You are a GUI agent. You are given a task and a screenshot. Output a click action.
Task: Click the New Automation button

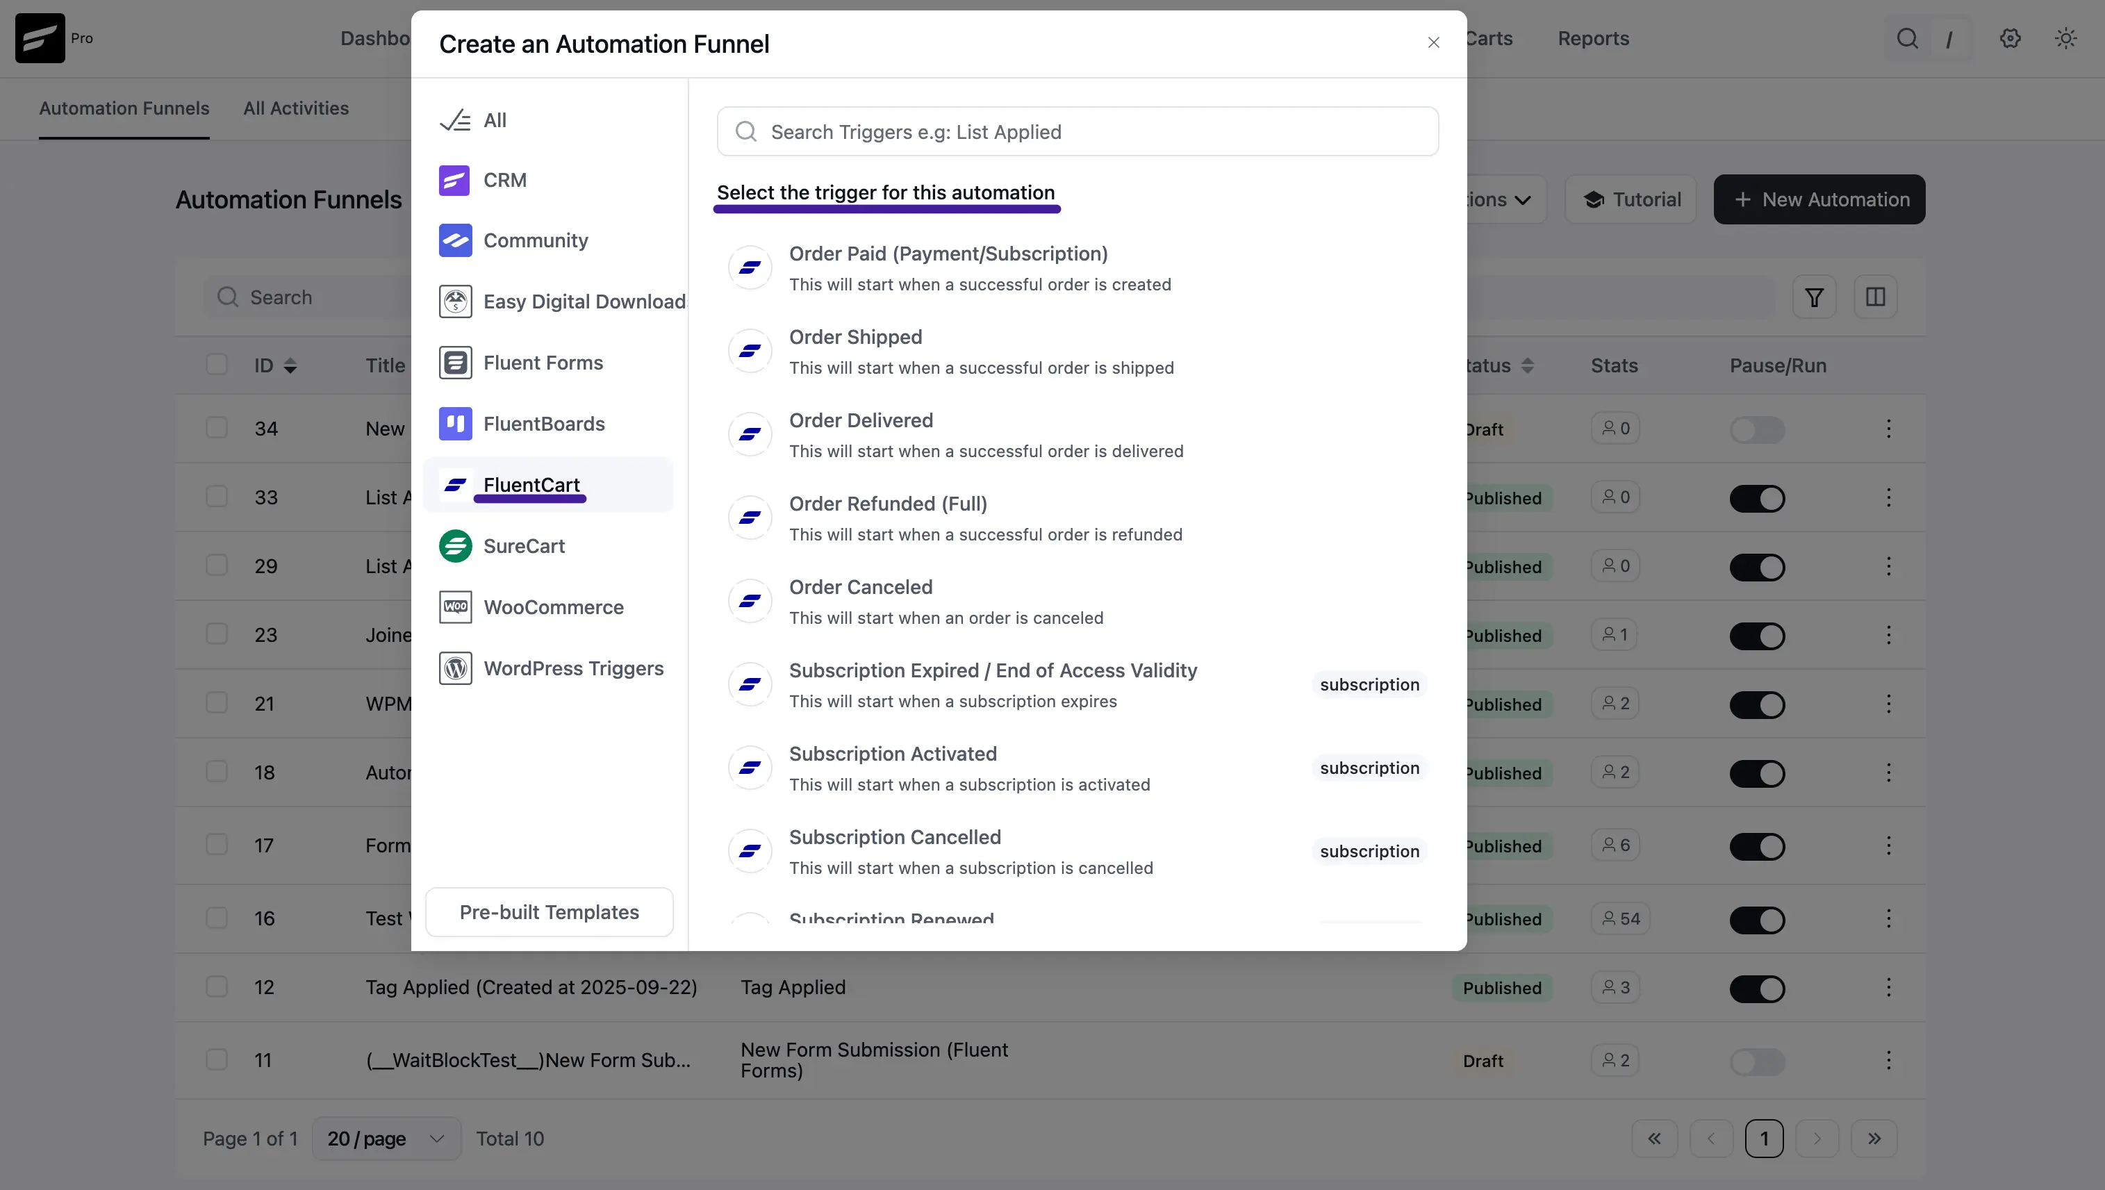1819,199
